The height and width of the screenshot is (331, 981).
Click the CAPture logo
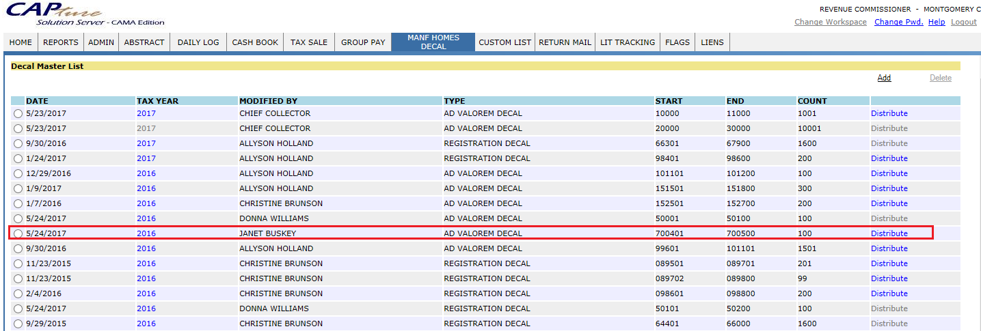click(55, 14)
